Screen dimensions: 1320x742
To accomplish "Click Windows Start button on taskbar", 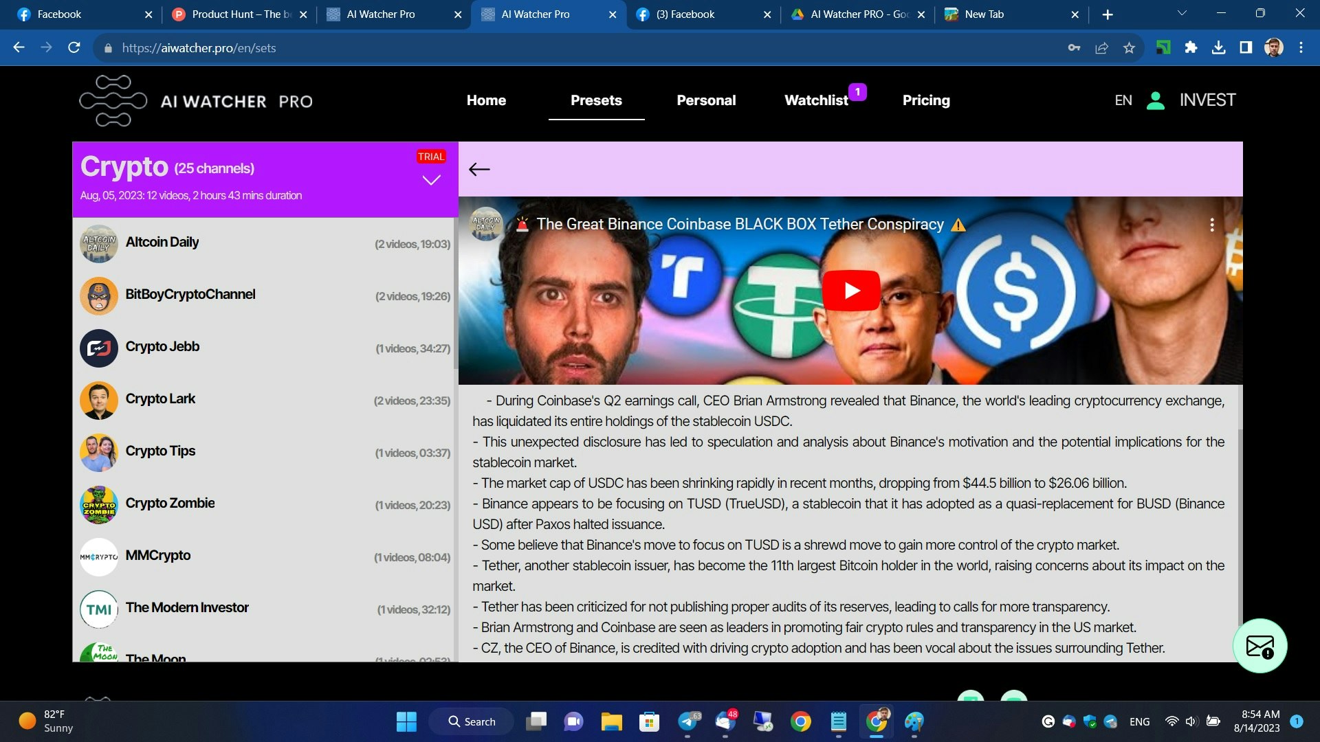I will click(406, 721).
